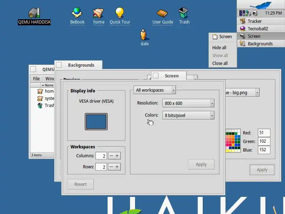Click the VESA driver (VESA) text
This screenshot has width=285, height=214.
coord(96,101)
